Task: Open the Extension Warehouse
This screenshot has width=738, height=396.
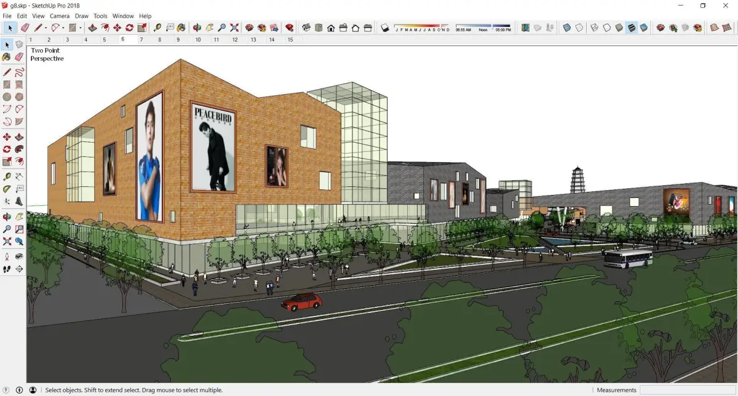Action: pos(261,28)
